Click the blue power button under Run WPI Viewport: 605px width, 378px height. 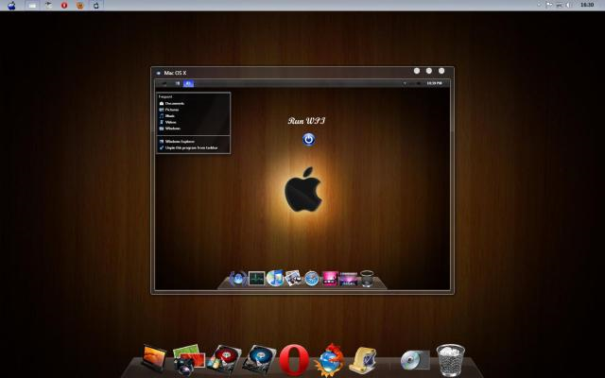[x=308, y=139]
